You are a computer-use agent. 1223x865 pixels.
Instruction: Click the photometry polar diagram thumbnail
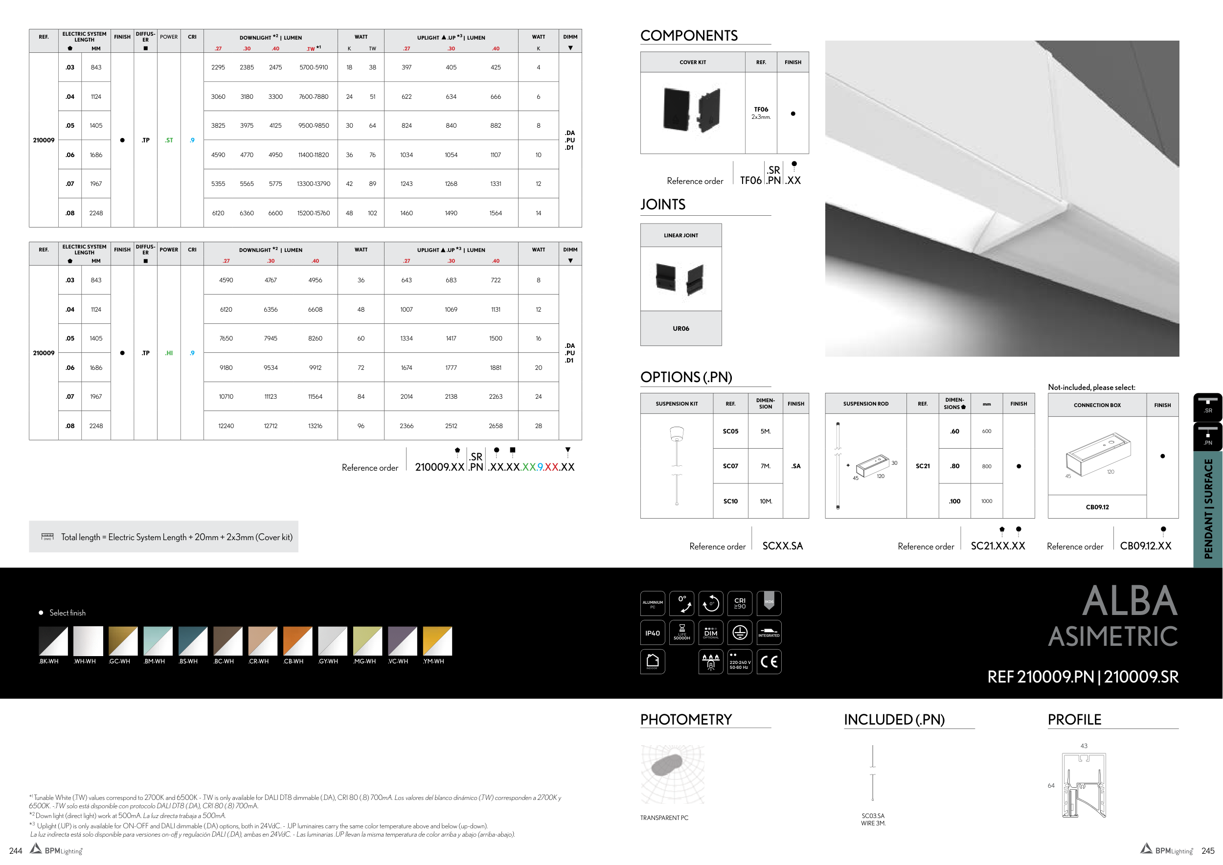click(x=672, y=774)
